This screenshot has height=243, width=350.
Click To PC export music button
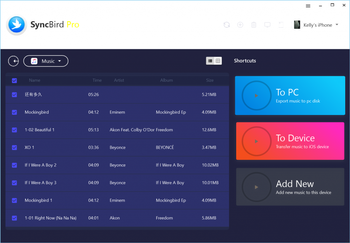pyautogui.click(x=290, y=95)
